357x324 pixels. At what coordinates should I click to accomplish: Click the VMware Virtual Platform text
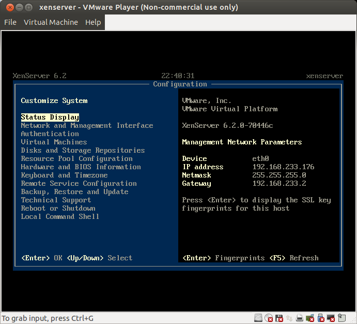(x=230, y=109)
